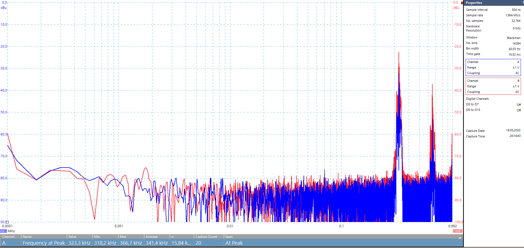Click the At Peak span cell
This screenshot has width=524, height=248.
[x=234, y=243]
